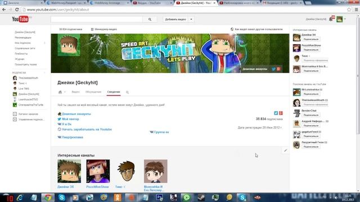Open Photoshop from the taskbar

pos(159,198)
